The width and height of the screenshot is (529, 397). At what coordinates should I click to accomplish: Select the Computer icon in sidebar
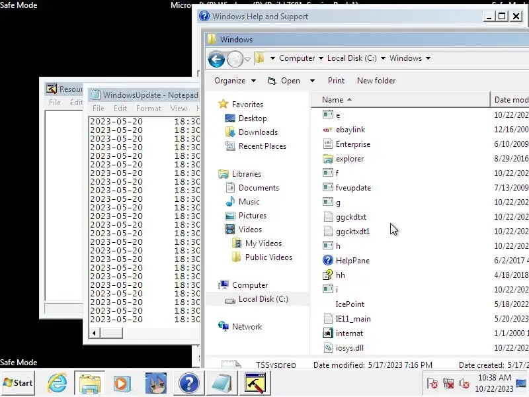(223, 285)
